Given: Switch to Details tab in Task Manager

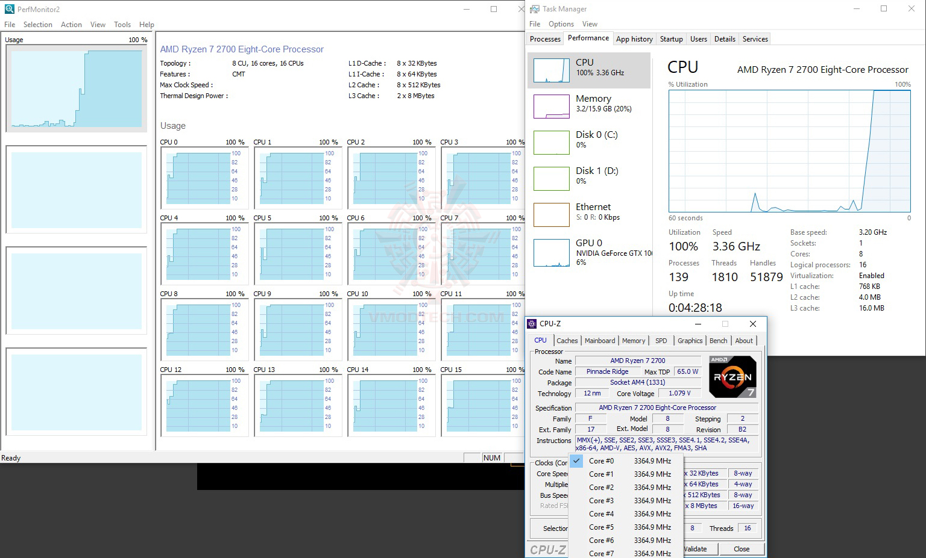Looking at the screenshot, I should coord(725,39).
